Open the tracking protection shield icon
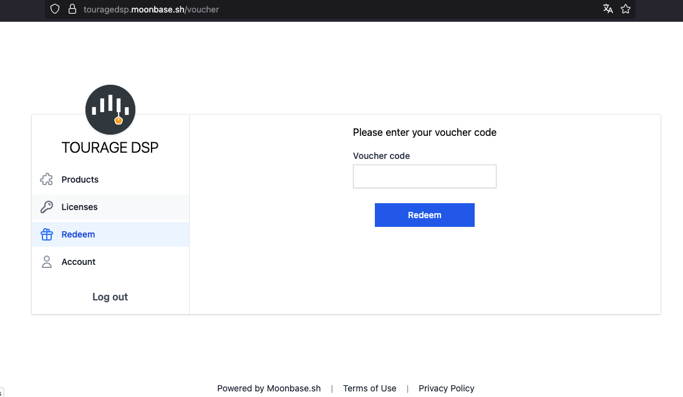683x397 pixels. [55, 9]
